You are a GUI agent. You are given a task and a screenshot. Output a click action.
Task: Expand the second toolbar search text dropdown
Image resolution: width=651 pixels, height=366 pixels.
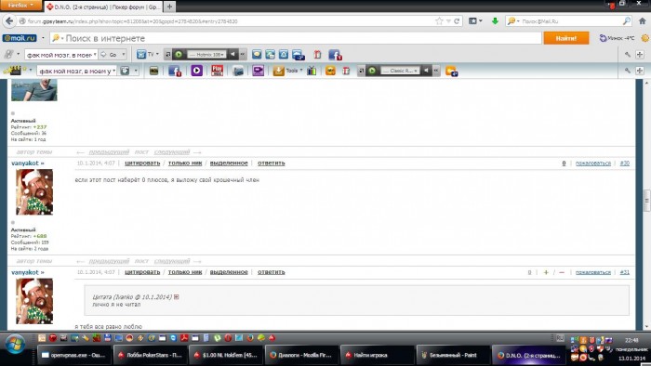pyautogui.click(x=114, y=71)
